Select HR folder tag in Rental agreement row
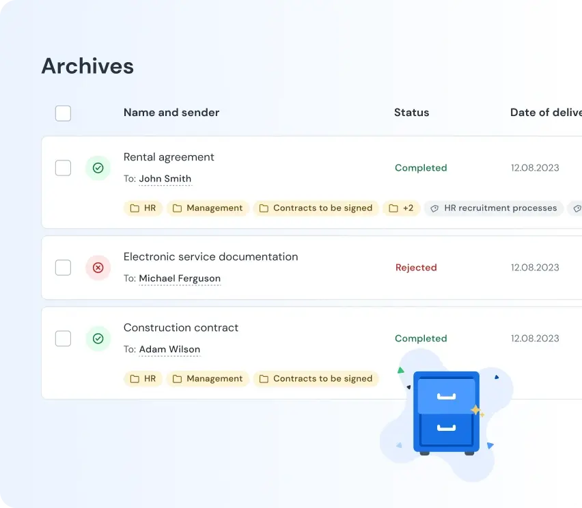Viewport: 582px width, 508px height. (x=143, y=208)
